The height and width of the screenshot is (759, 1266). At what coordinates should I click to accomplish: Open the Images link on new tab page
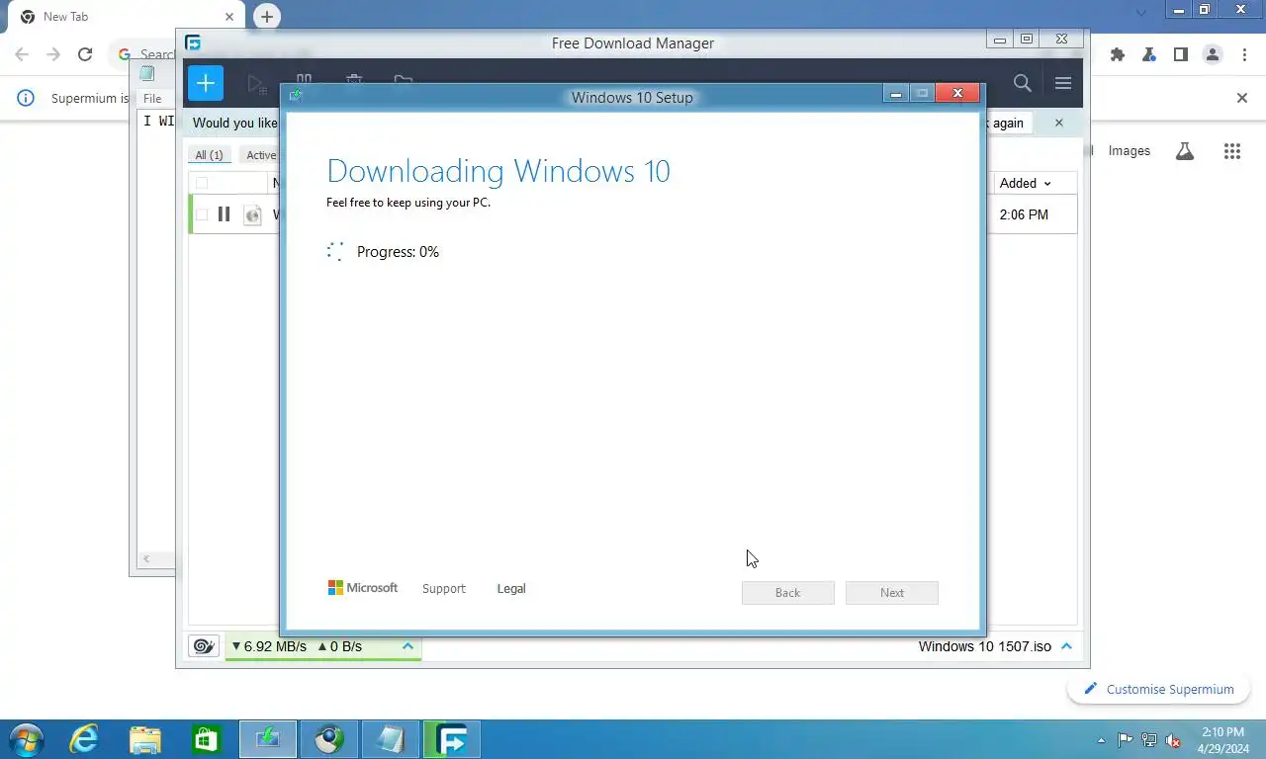point(1130,151)
